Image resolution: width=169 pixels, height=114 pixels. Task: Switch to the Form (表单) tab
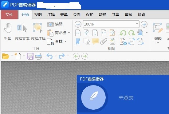click(64, 15)
